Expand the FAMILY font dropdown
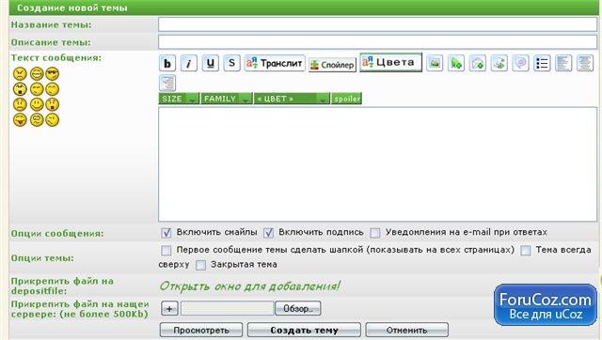 click(227, 99)
